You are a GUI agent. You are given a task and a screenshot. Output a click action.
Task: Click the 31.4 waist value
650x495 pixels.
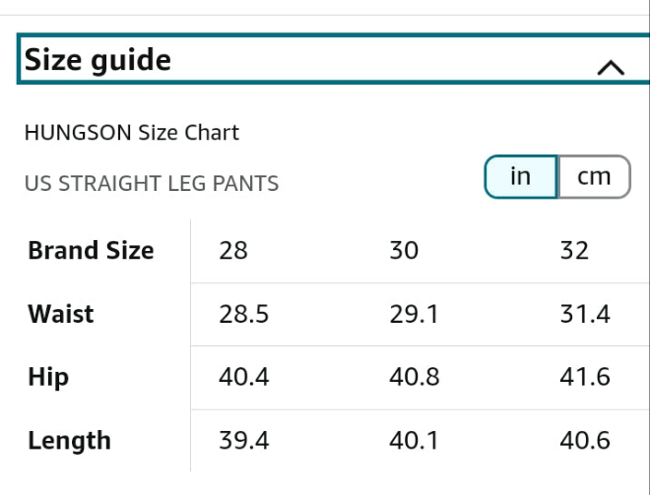pos(585,315)
